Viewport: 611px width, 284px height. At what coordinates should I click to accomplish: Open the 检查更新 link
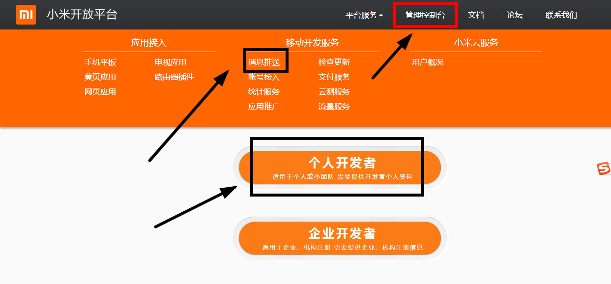[x=334, y=62]
